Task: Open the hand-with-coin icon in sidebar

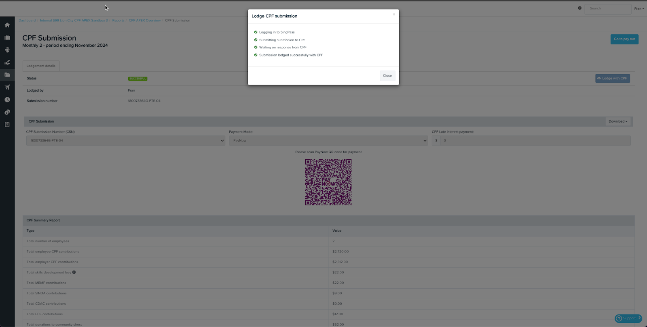Action: (7, 62)
